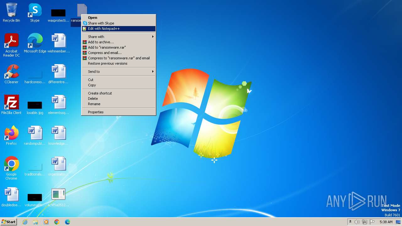
Task: Select the doubledise... Word document
Action: [x=11, y=197]
